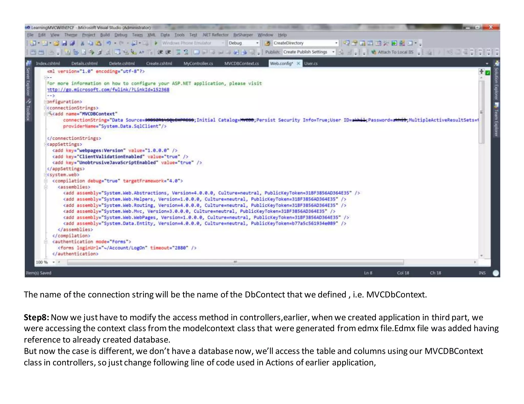Click the Decrease Indent icon
This screenshot has height=404, width=524.
click(160, 52)
